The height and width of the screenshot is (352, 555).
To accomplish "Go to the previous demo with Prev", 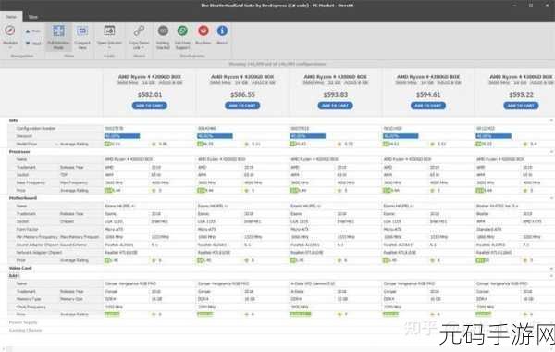I will (33, 31).
